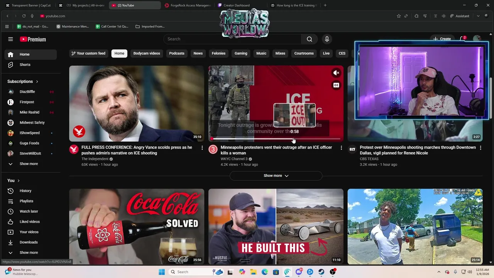Image resolution: width=494 pixels, height=278 pixels.
Task: Show hidden system tray icons
Action: click(439, 272)
